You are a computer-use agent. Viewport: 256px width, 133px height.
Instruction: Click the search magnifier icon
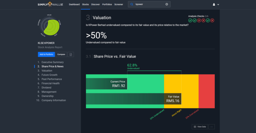click(x=132, y=4)
